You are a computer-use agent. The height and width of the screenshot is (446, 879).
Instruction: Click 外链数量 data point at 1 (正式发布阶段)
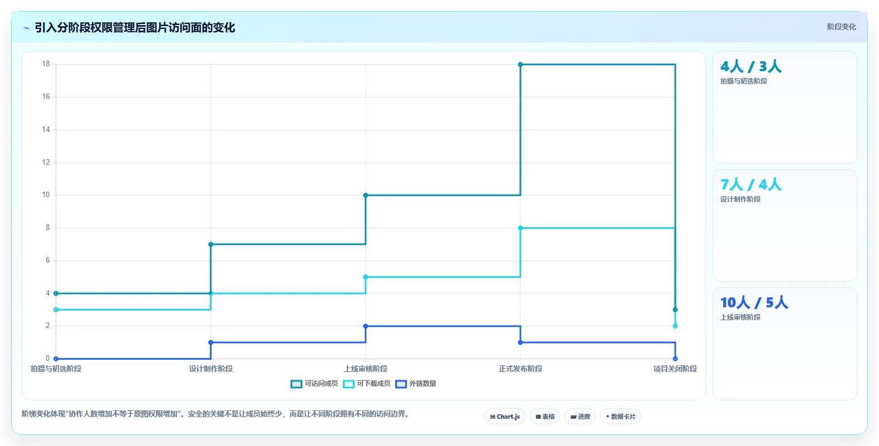pos(520,342)
